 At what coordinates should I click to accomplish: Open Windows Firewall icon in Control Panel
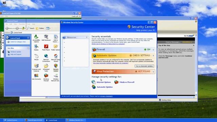[46, 78]
